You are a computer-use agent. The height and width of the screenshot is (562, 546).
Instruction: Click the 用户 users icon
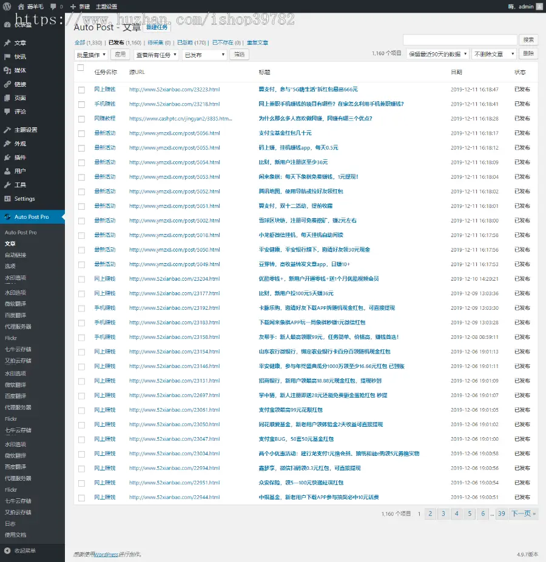coord(7,171)
